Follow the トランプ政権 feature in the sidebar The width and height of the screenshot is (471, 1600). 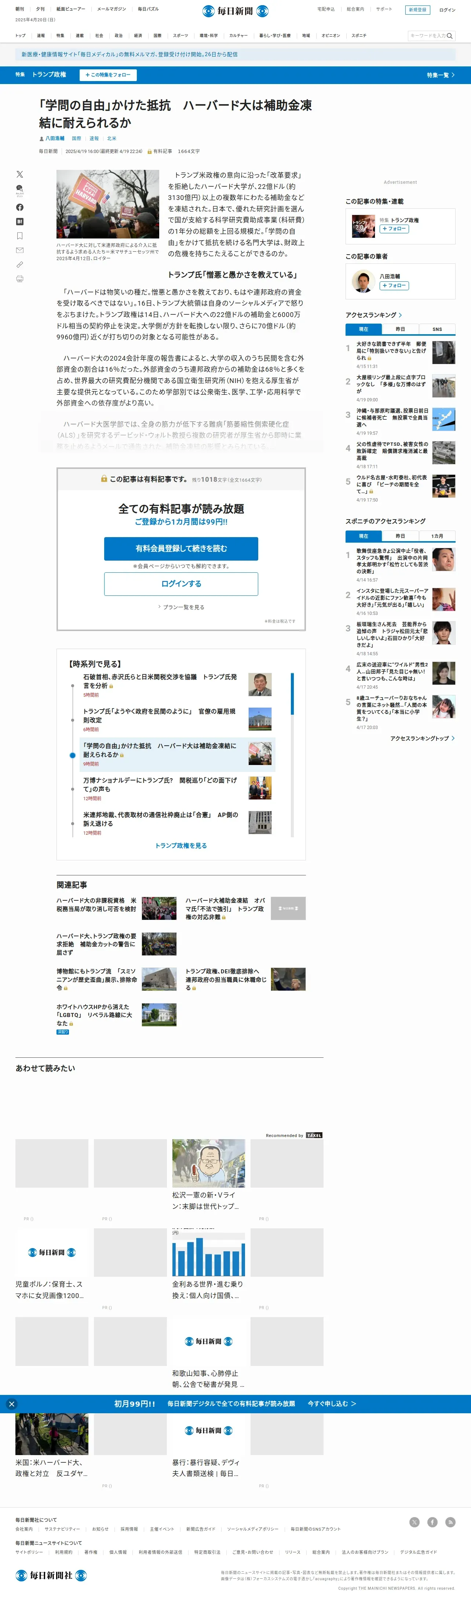pyautogui.click(x=394, y=229)
